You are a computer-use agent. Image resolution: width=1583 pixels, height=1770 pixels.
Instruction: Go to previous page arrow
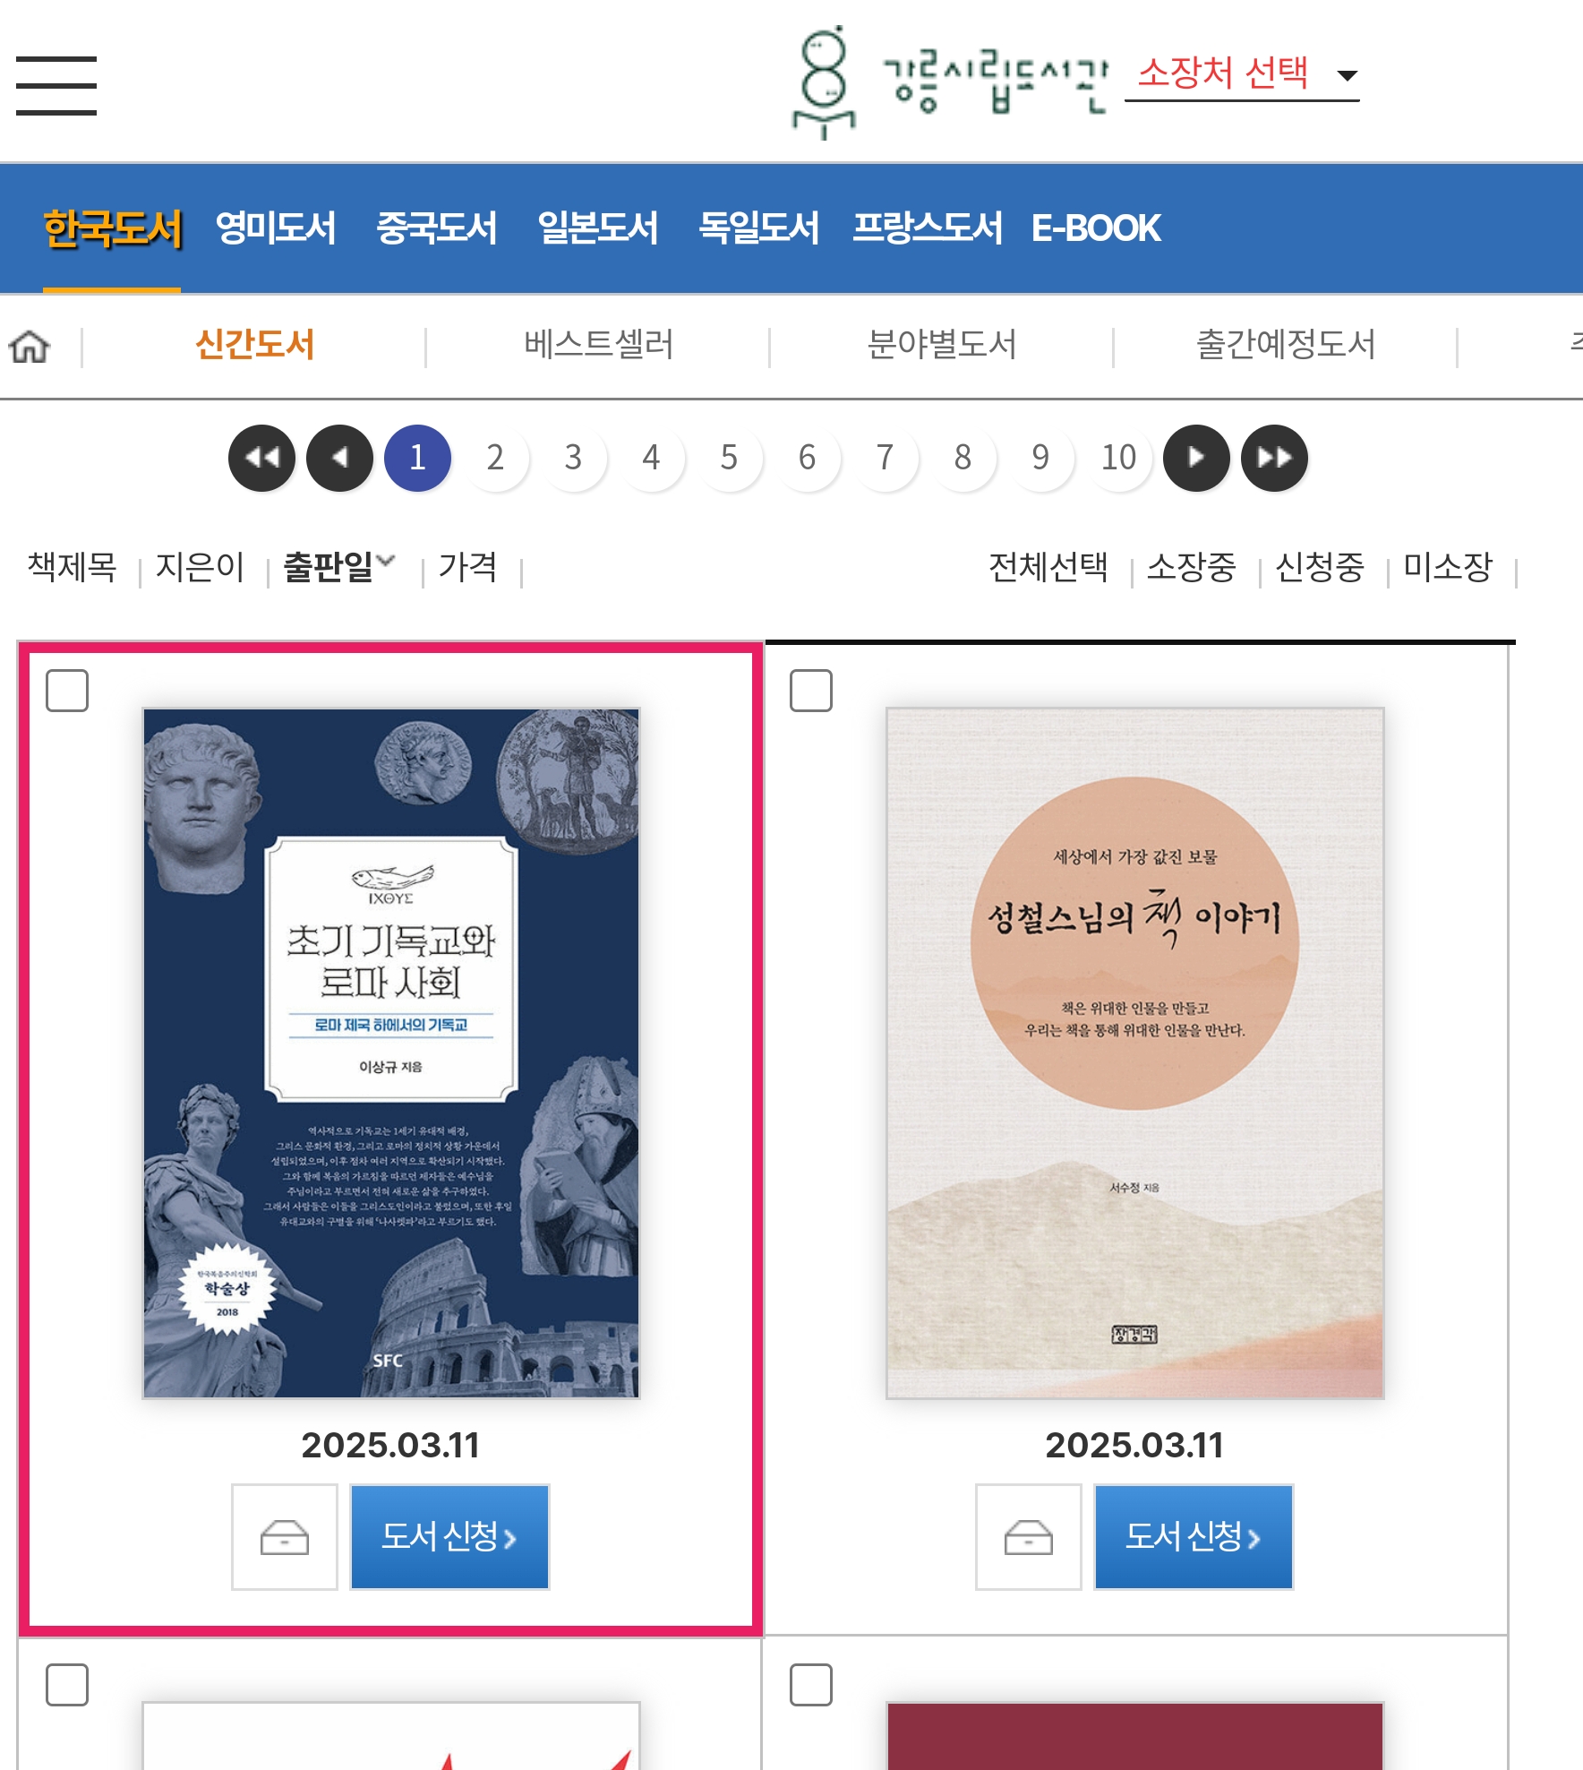[x=339, y=458]
